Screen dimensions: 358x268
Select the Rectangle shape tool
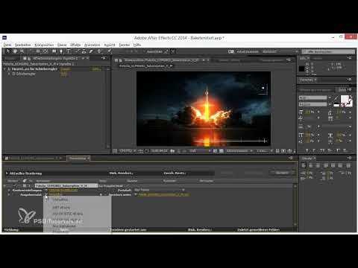pyautogui.click(x=54, y=51)
